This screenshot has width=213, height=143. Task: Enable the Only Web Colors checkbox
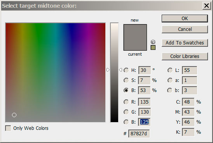click(x=8, y=128)
